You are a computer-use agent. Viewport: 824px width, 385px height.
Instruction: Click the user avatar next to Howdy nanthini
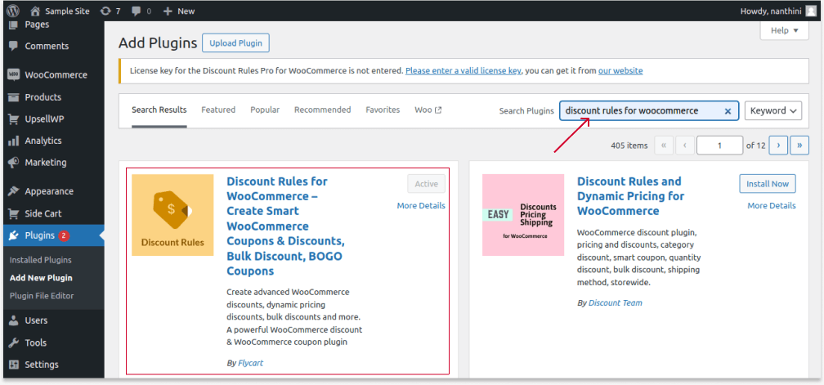point(812,11)
